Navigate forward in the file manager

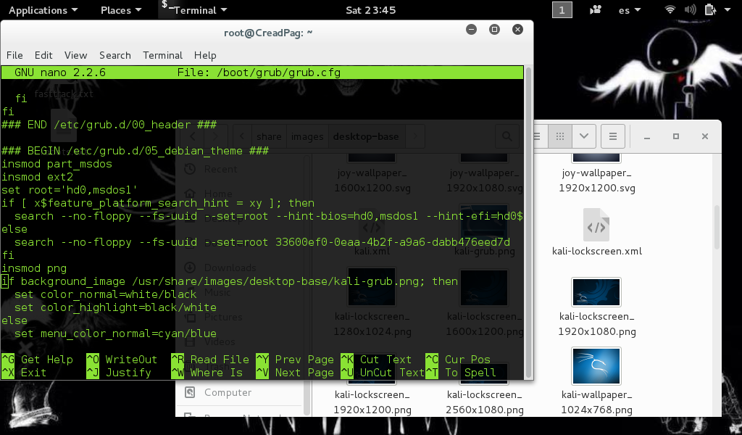pos(214,136)
